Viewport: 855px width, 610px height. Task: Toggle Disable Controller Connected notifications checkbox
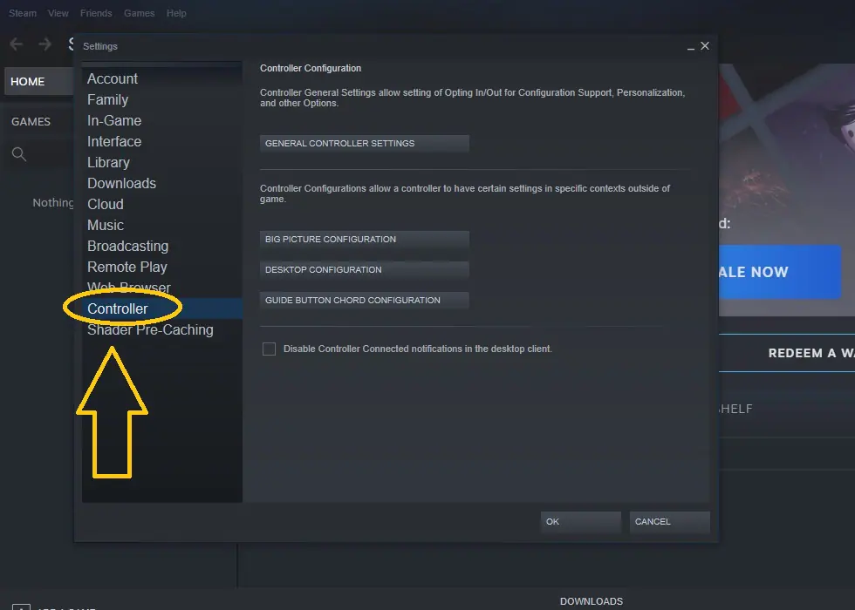click(269, 349)
